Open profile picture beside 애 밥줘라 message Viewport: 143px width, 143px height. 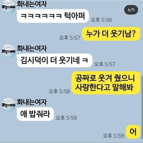[8, 105]
